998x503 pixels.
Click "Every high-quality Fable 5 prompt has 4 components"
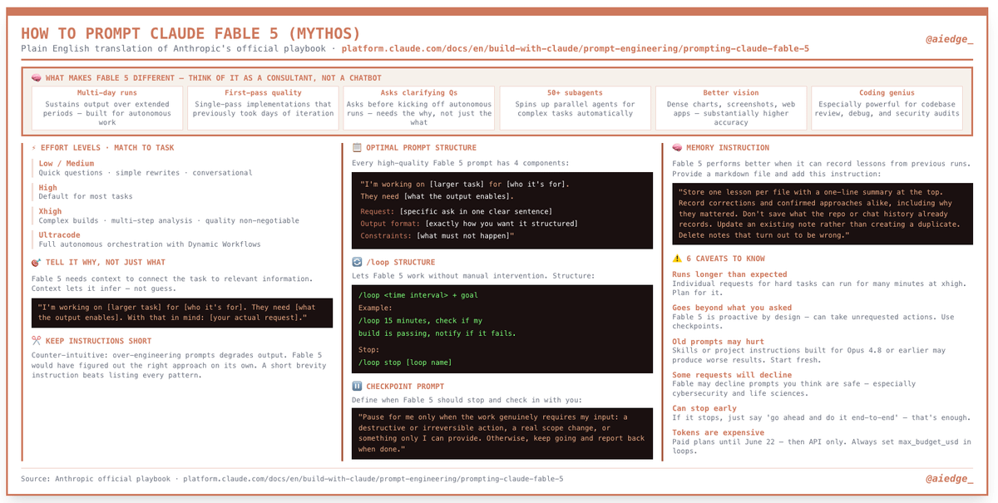[461, 163]
